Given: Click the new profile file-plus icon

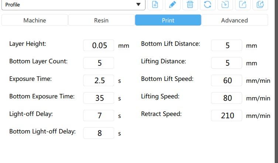Looking at the screenshot, I should [x=155, y=4].
